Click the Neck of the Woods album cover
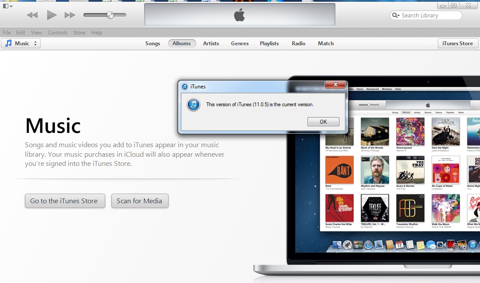 tap(375, 131)
